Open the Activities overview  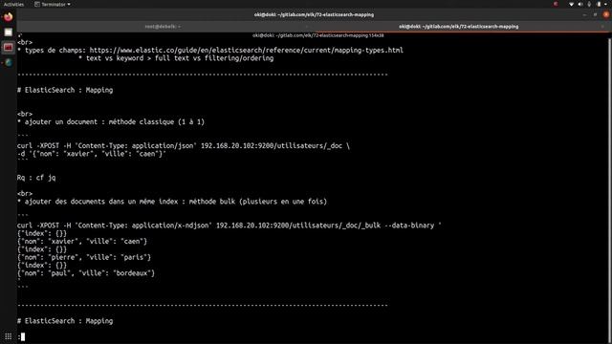13,4
